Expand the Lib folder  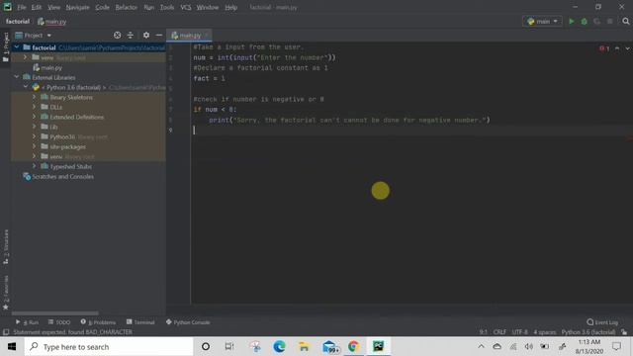point(35,127)
